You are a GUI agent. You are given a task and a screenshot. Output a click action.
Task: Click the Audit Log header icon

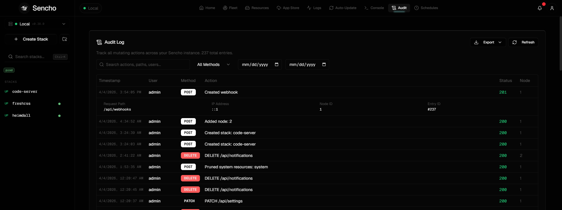(99, 42)
